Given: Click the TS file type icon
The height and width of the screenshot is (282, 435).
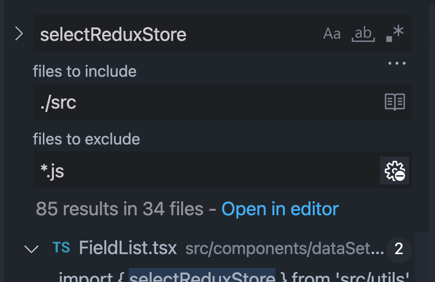Looking at the screenshot, I should (61, 248).
